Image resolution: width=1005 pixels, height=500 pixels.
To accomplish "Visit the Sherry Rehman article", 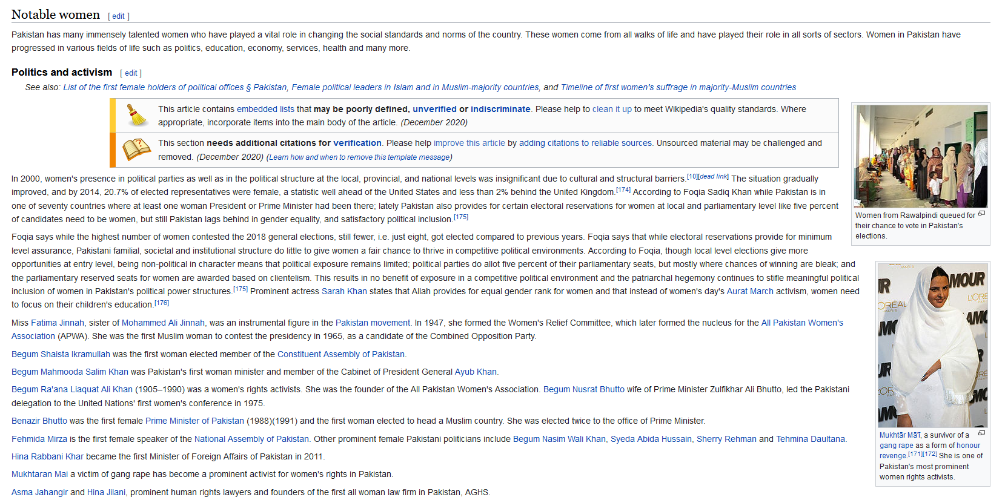I will click(726, 439).
